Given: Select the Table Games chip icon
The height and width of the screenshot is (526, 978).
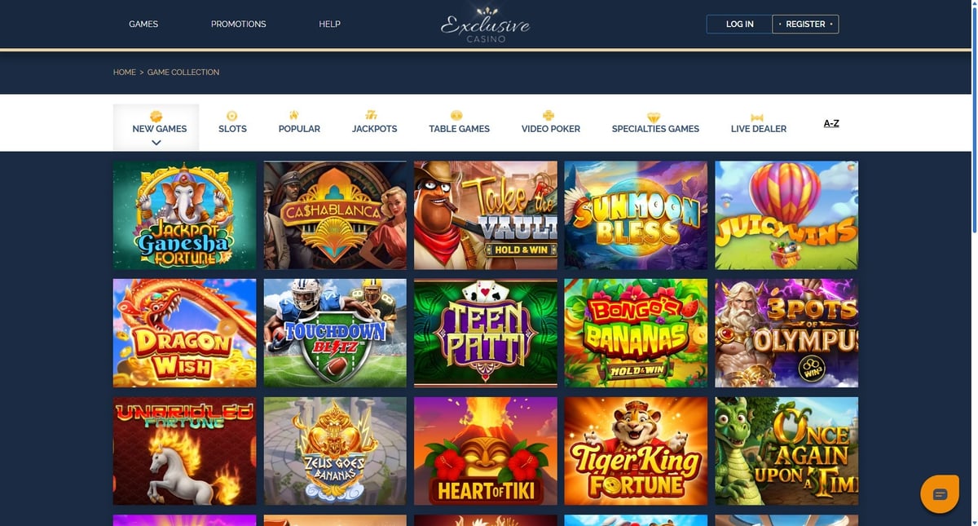Looking at the screenshot, I should coord(456,116).
